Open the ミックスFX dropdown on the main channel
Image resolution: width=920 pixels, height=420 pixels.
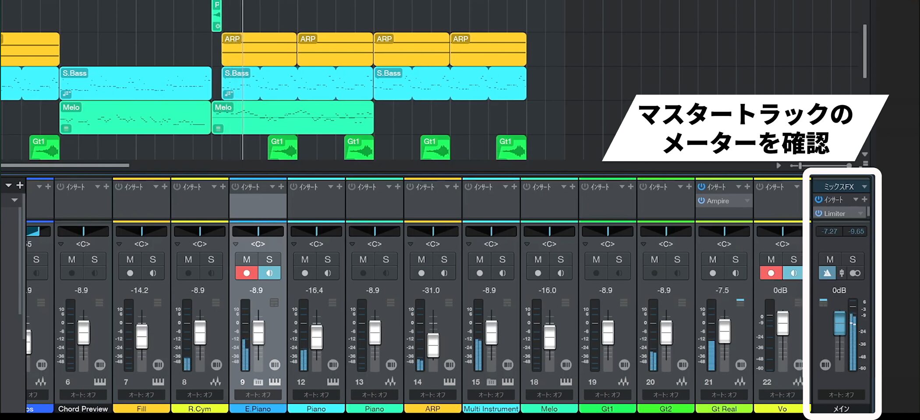click(864, 187)
